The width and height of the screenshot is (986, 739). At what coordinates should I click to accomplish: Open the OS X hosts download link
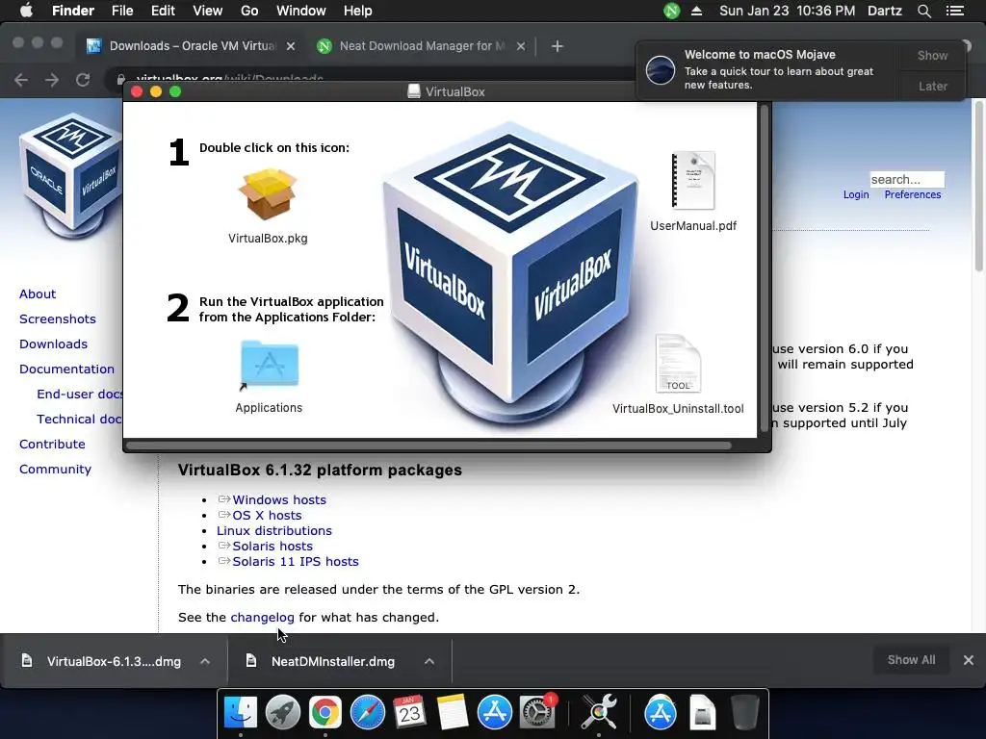coord(268,516)
